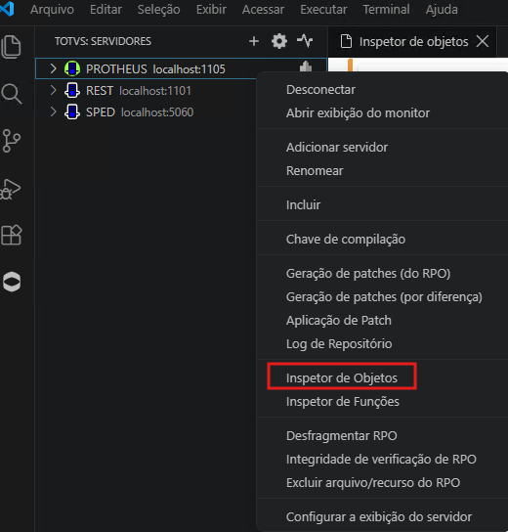Click the PROTHEUS connected server icon

coord(72,68)
